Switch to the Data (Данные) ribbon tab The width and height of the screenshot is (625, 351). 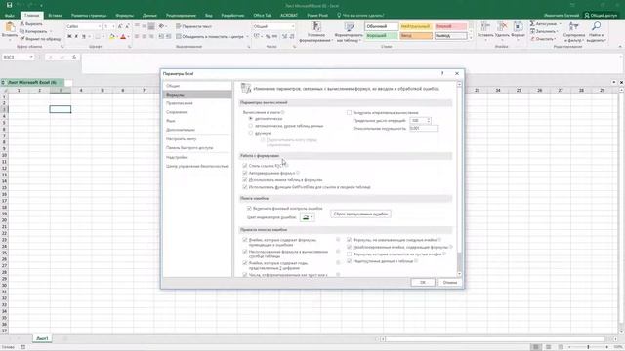pos(149,16)
